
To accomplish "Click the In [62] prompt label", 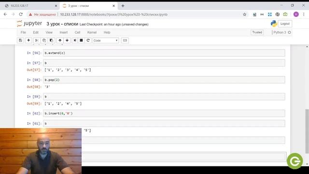I will click(x=34, y=113).
